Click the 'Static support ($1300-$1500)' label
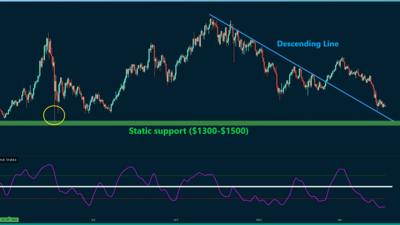Screen dimensions: 400x225 coord(189,131)
